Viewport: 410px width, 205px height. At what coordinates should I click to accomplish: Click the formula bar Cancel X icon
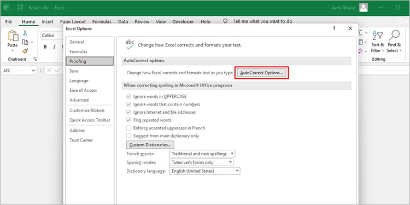click(x=49, y=71)
